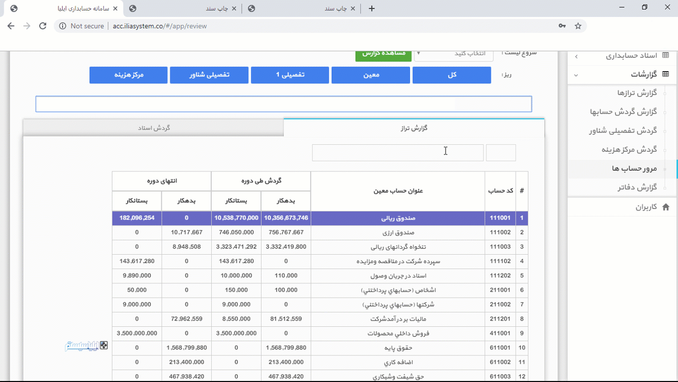Click the small move icon near the watermark
The width and height of the screenshot is (678, 382).
coord(104,345)
